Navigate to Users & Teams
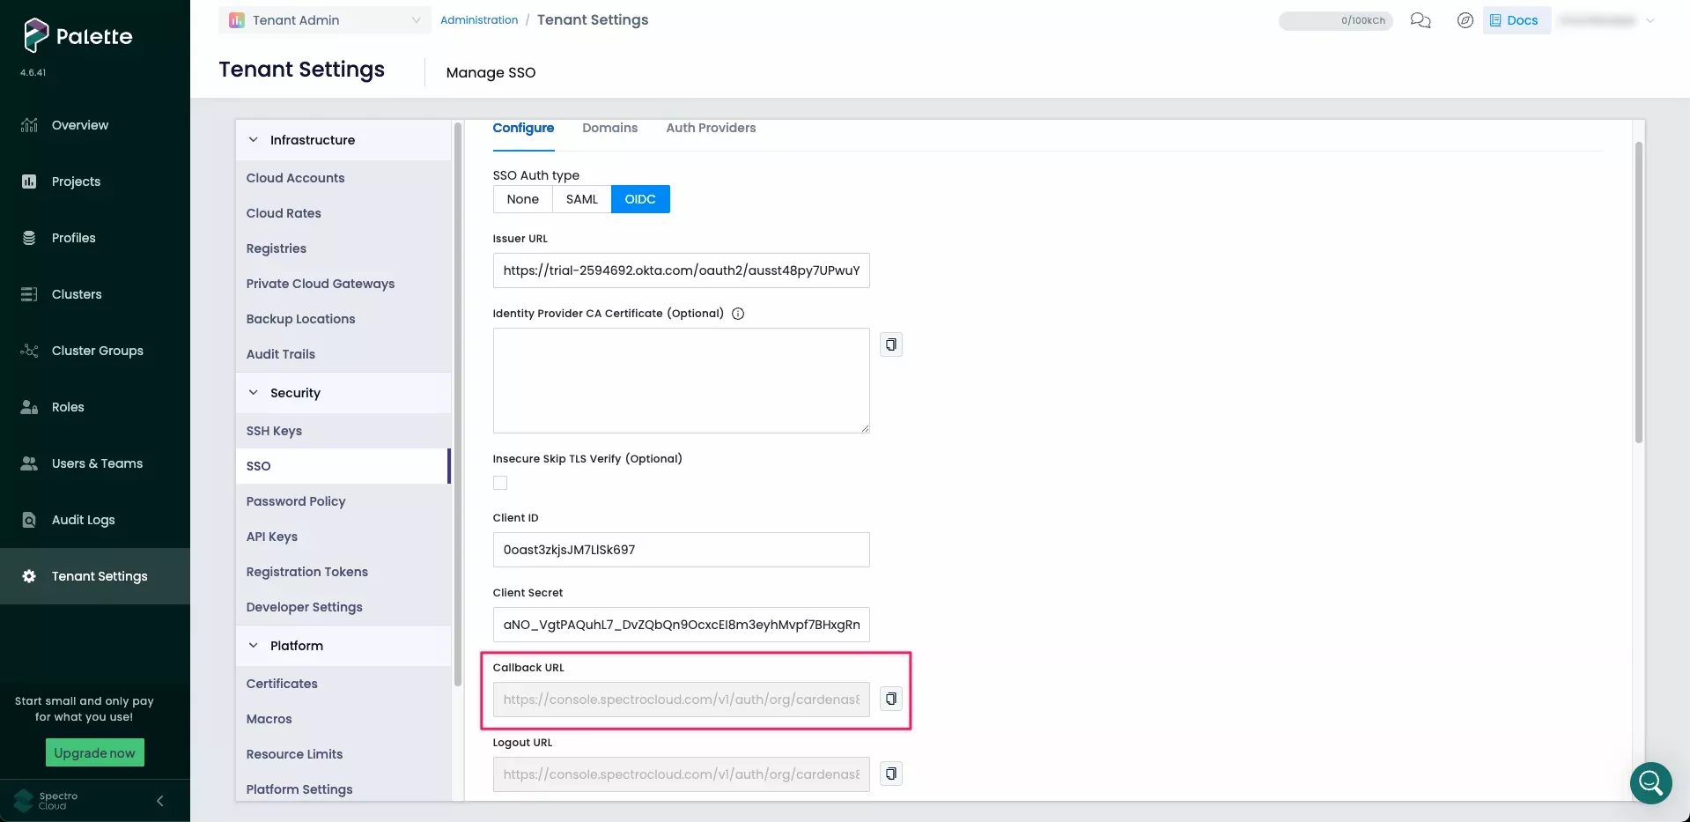This screenshot has width=1690, height=822. pos(96,463)
